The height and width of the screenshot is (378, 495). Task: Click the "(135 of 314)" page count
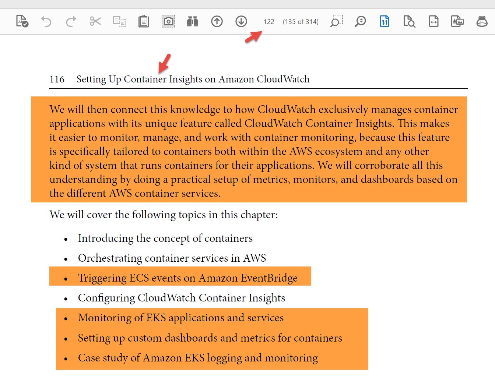pos(301,22)
